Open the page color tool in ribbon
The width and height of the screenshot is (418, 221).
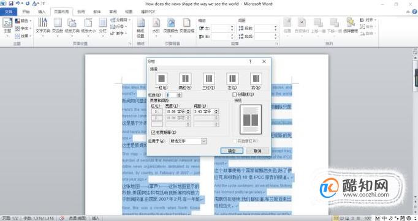(170, 26)
